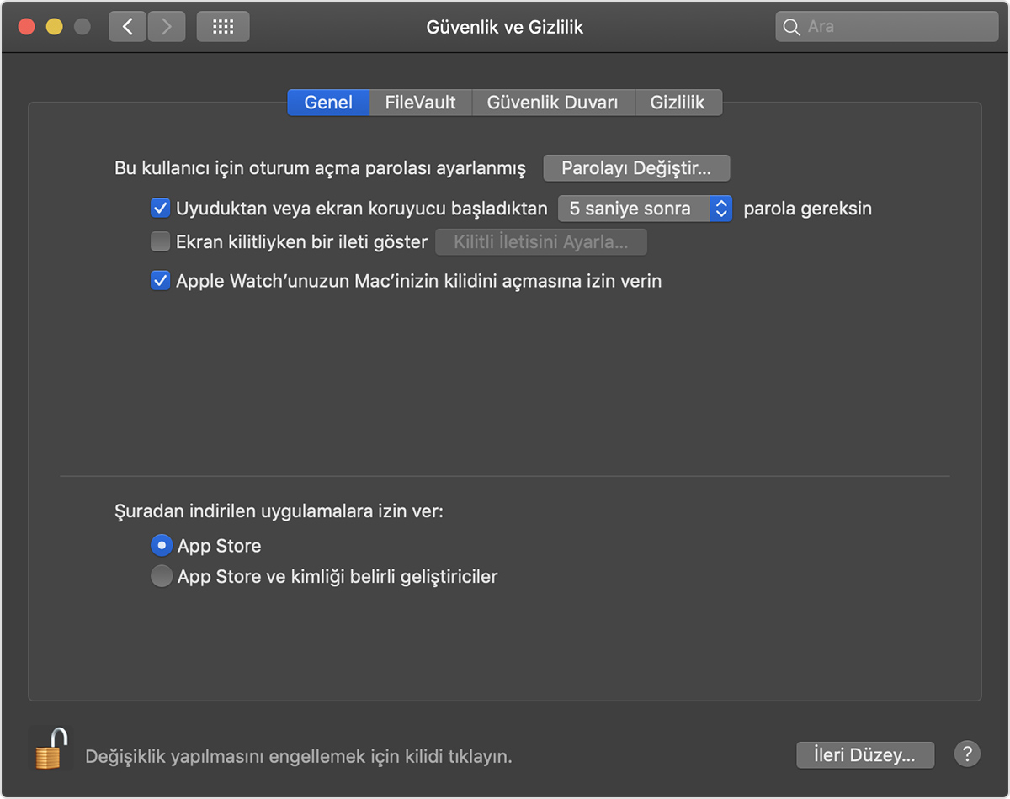Go back with the left arrow
This screenshot has width=1010, height=799.
click(x=128, y=27)
